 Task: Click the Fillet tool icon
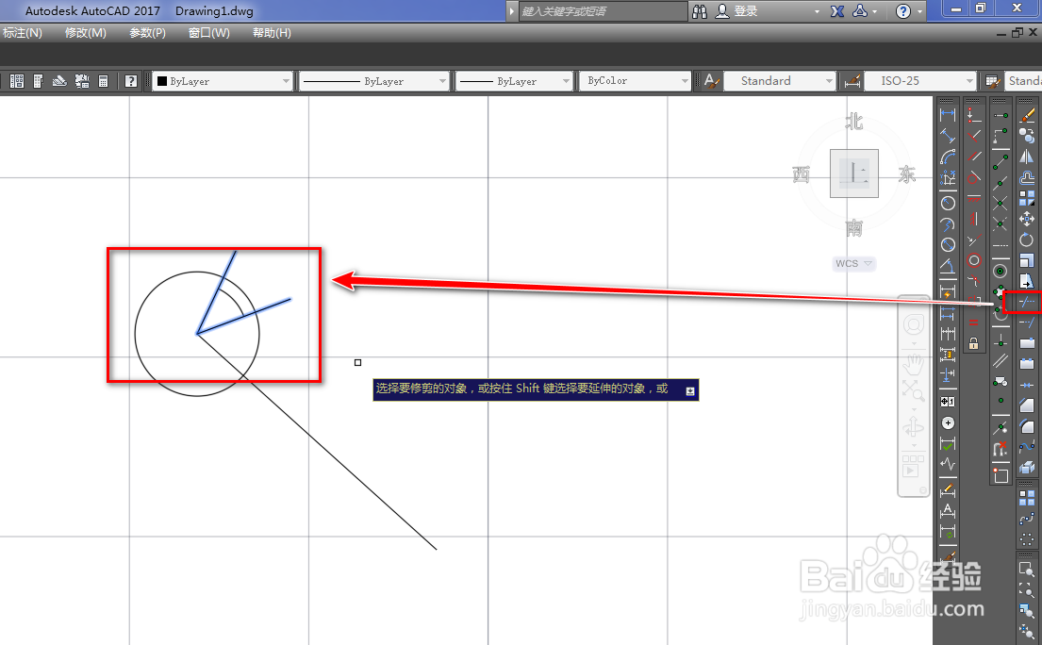point(1027,426)
